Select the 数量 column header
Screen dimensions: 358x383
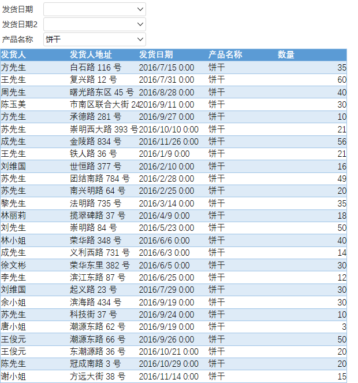(286, 55)
